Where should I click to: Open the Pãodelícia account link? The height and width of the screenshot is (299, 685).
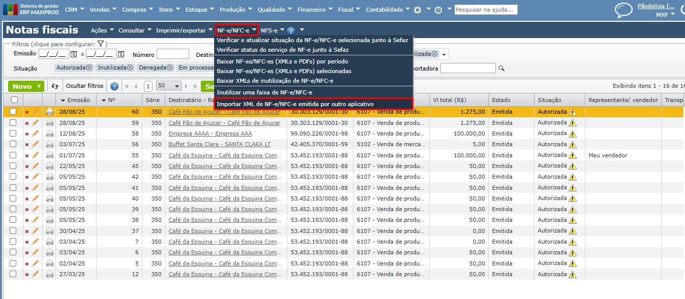click(x=657, y=7)
